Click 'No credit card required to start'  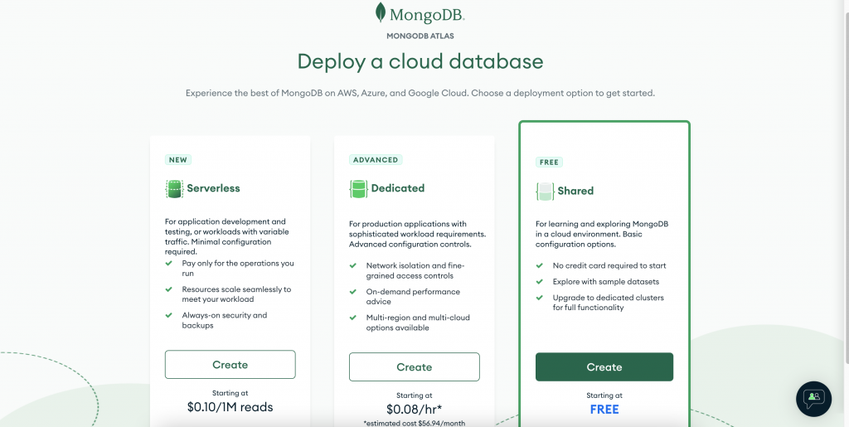609,265
